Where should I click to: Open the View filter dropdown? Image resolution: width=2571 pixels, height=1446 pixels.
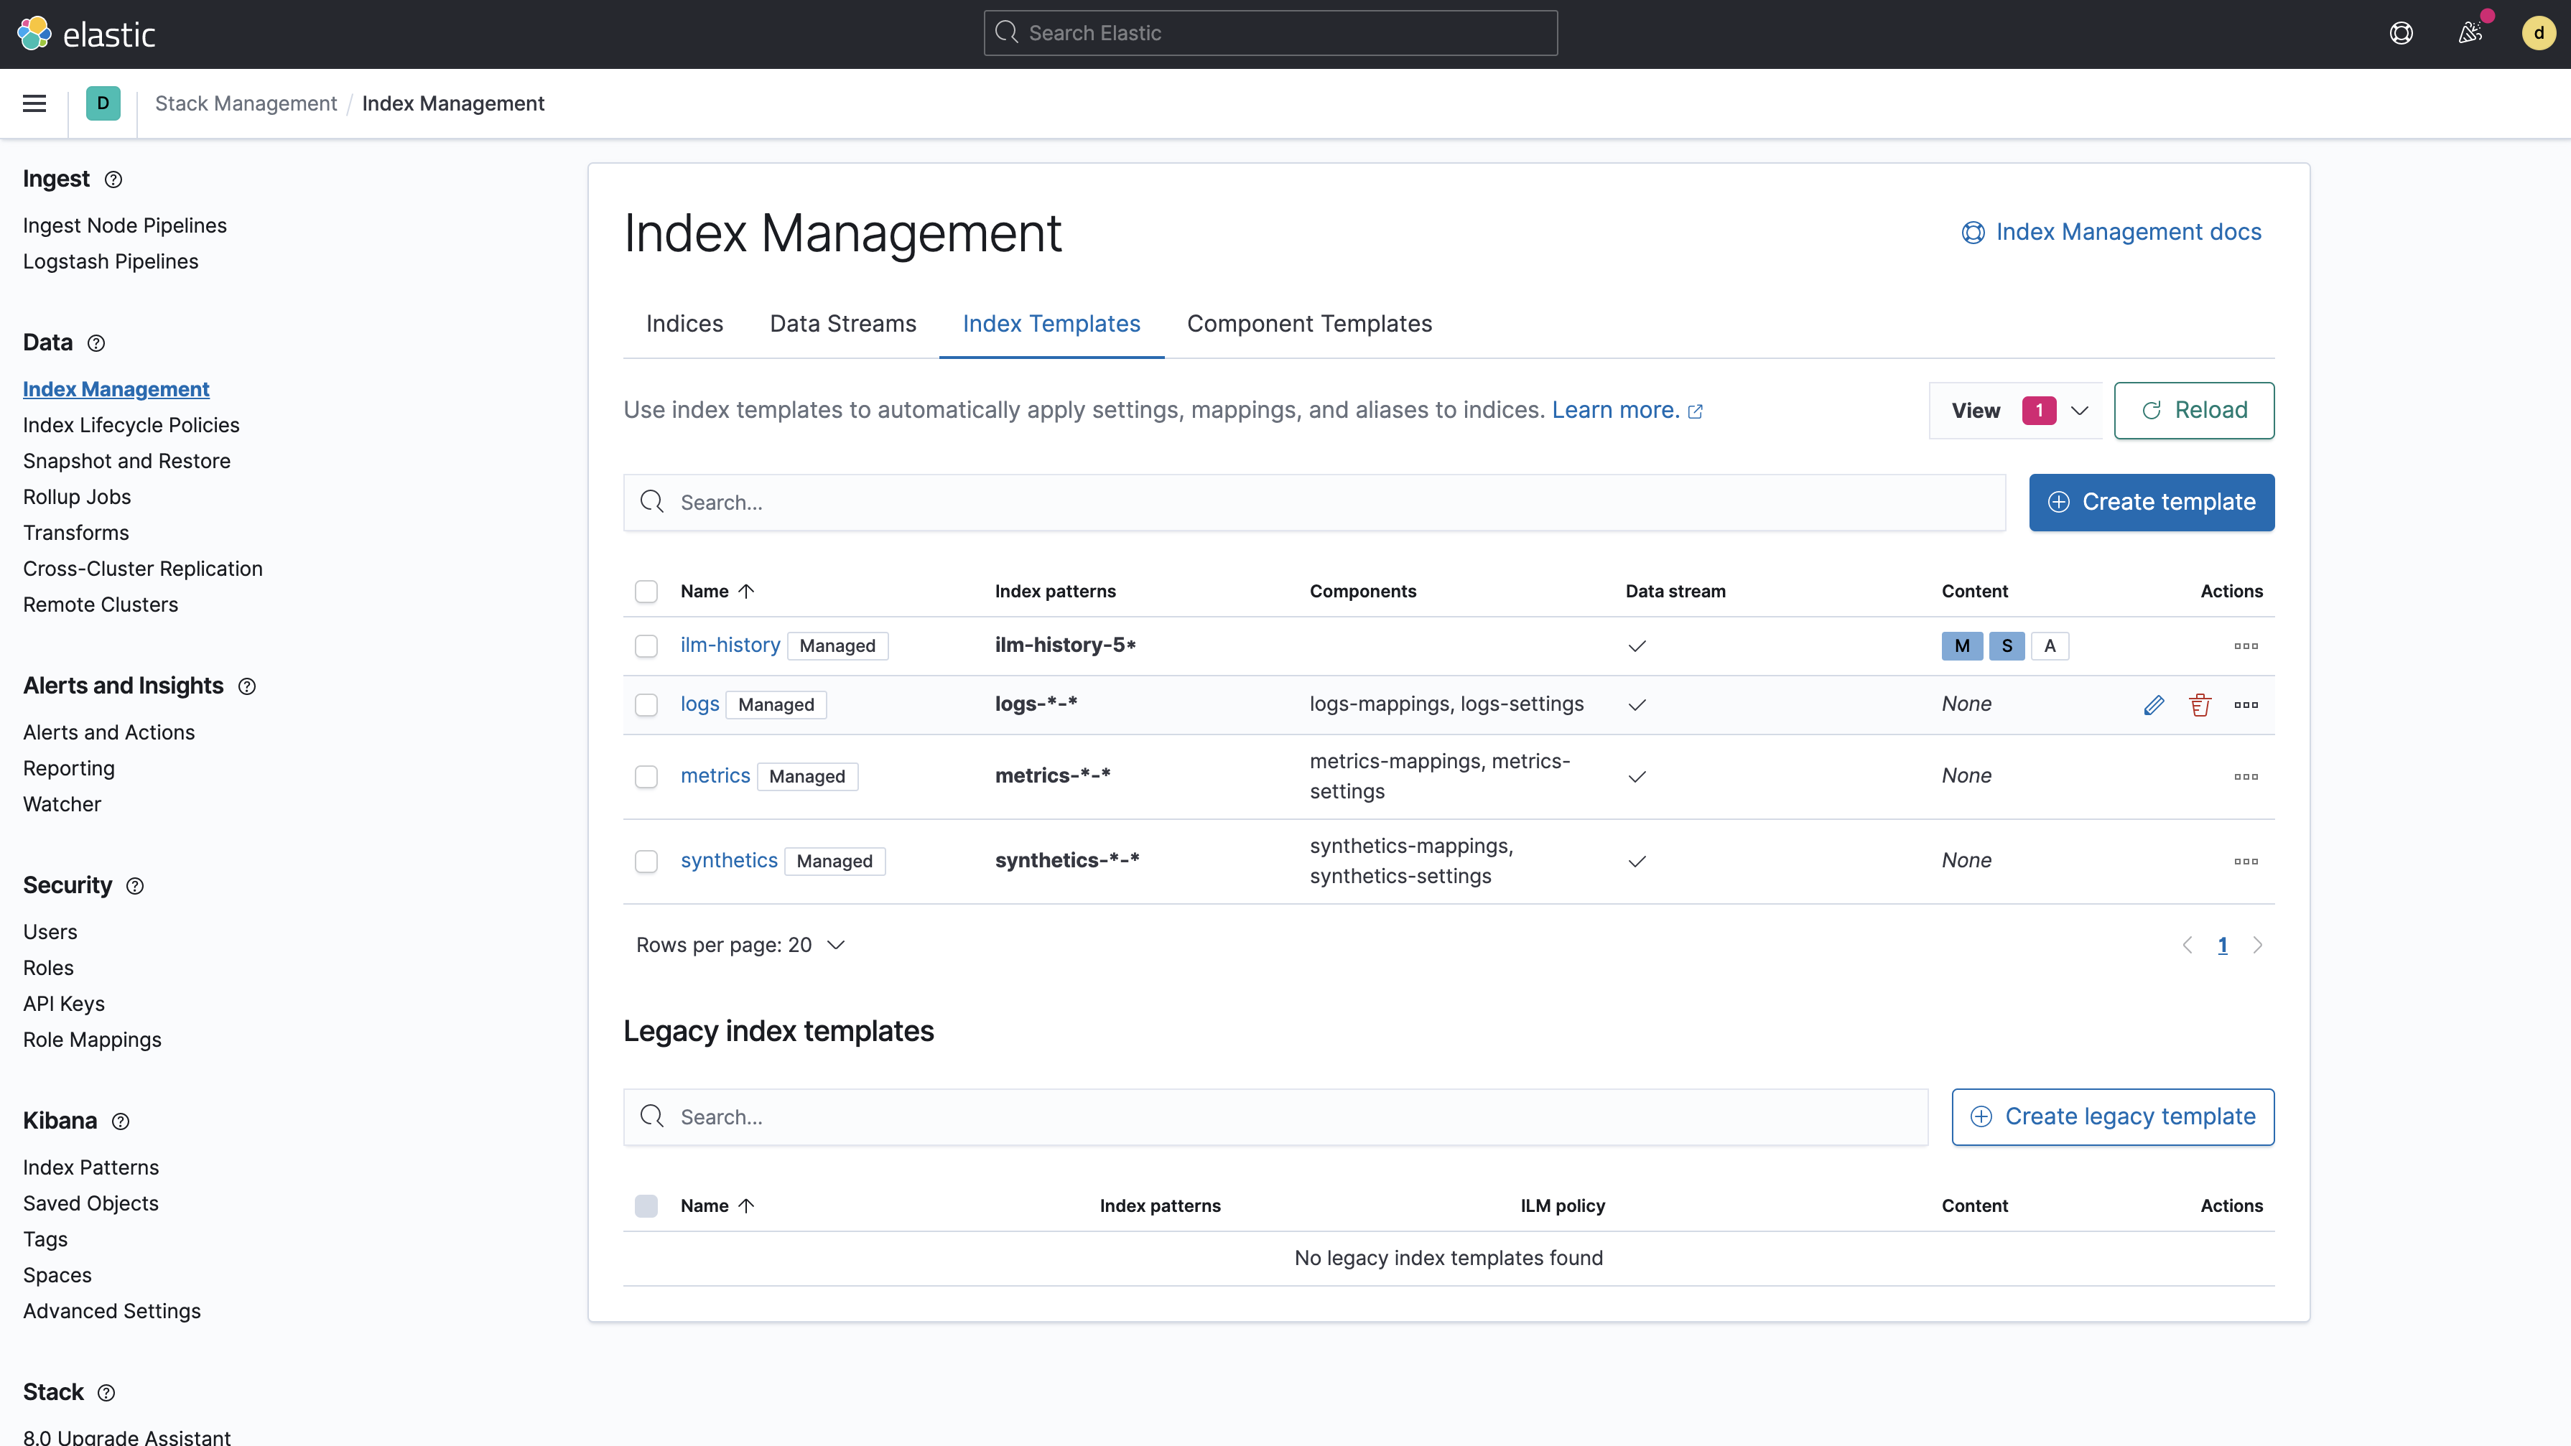[2016, 410]
